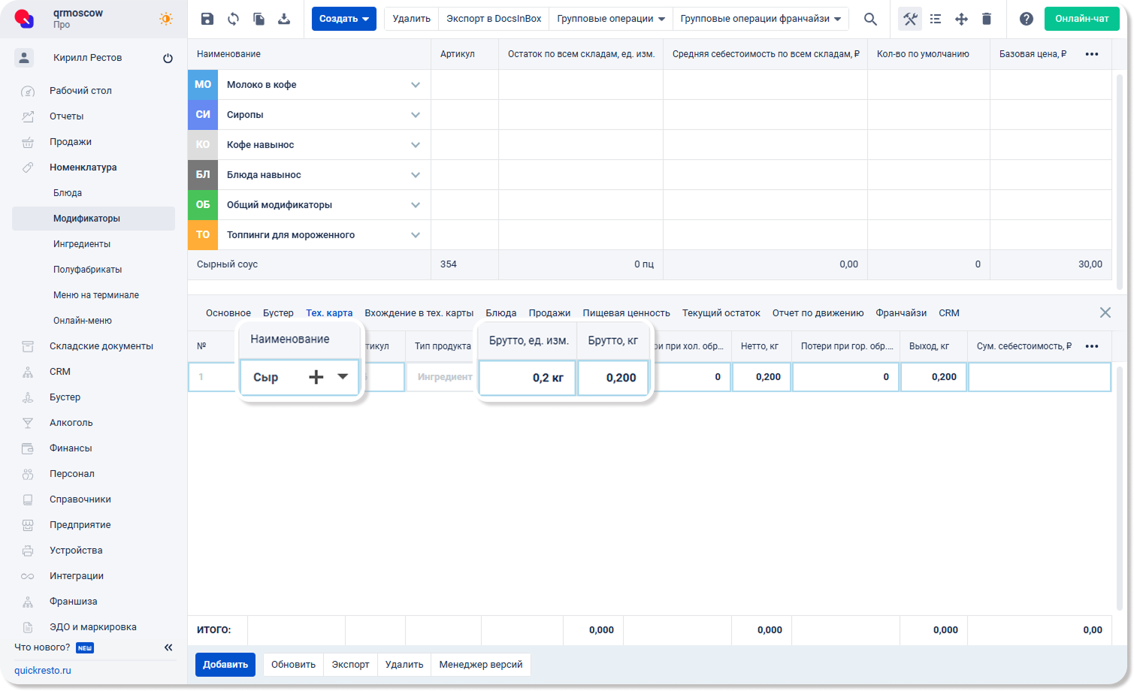
Task: Close the detail panel with X icon
Action: [x=1105, y=312]
